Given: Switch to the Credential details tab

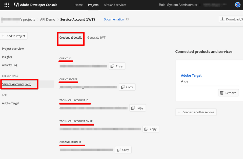Looking at the screenshot, I should [71, 38].
